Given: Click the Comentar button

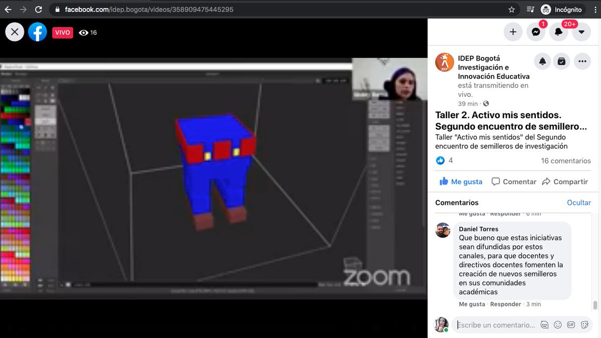Looking at the screenshot, I should [x=514, y=182].
